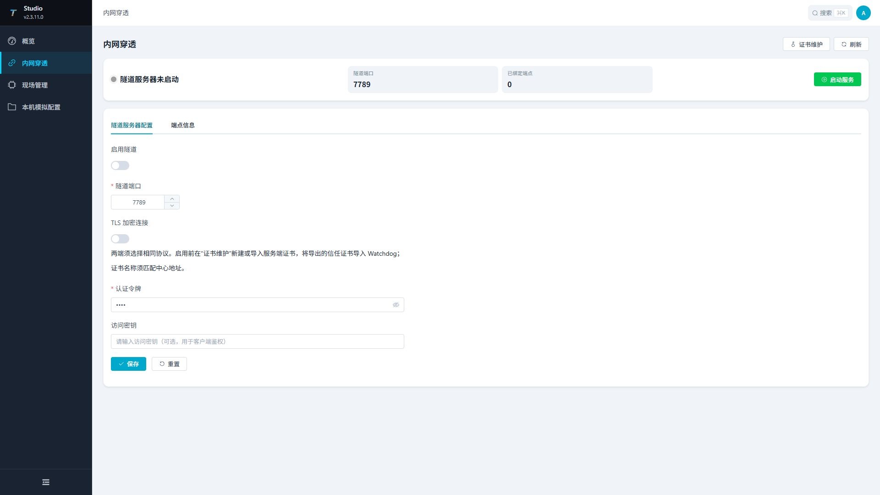Click the 认证令牌 password field
Screen dimensions: 880x495
pos(257,305)
